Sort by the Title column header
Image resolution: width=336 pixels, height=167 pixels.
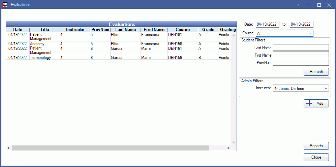[44, 30]
